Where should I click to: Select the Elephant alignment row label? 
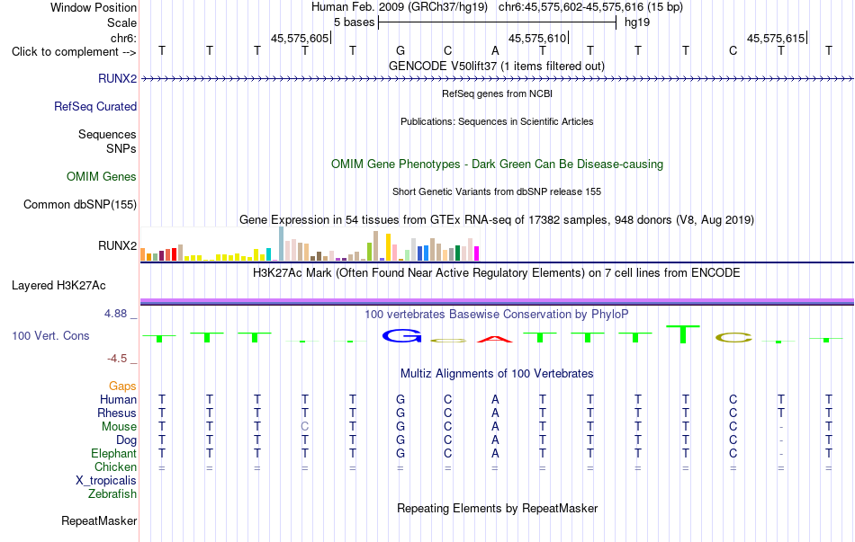[x=114, y=453]
